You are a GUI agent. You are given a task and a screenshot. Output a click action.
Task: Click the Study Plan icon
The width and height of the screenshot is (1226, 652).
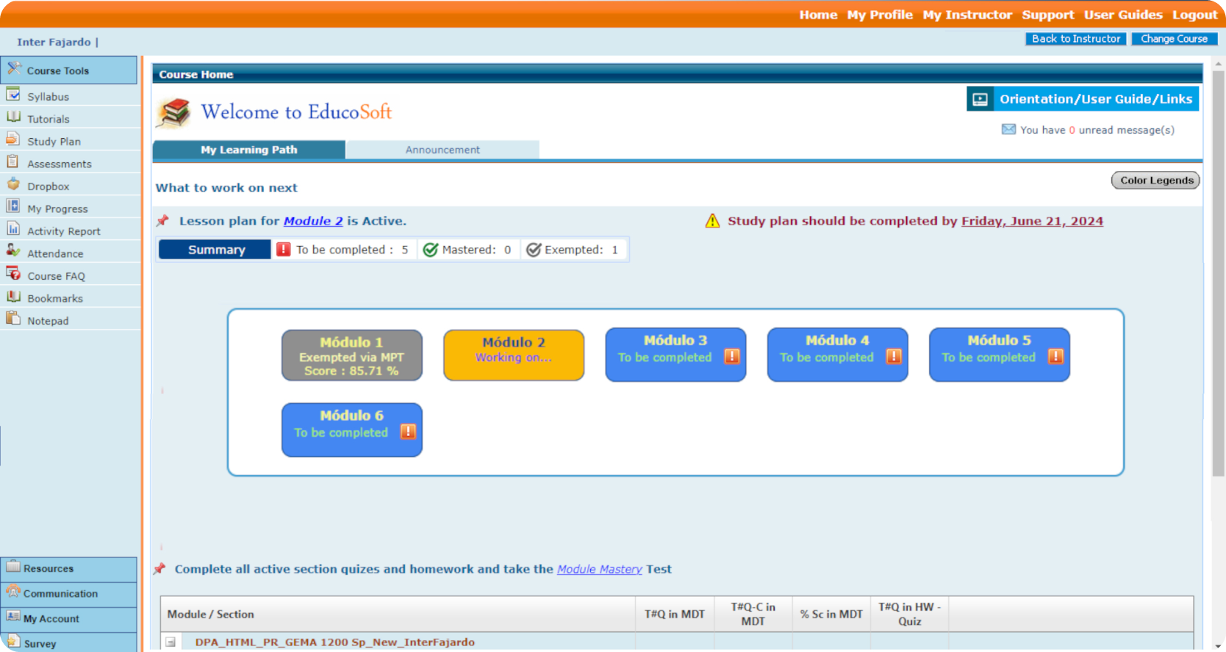13,139
